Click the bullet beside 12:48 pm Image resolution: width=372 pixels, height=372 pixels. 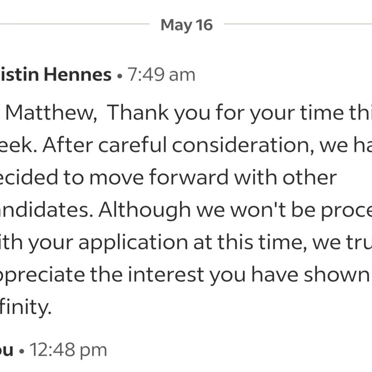22,351
